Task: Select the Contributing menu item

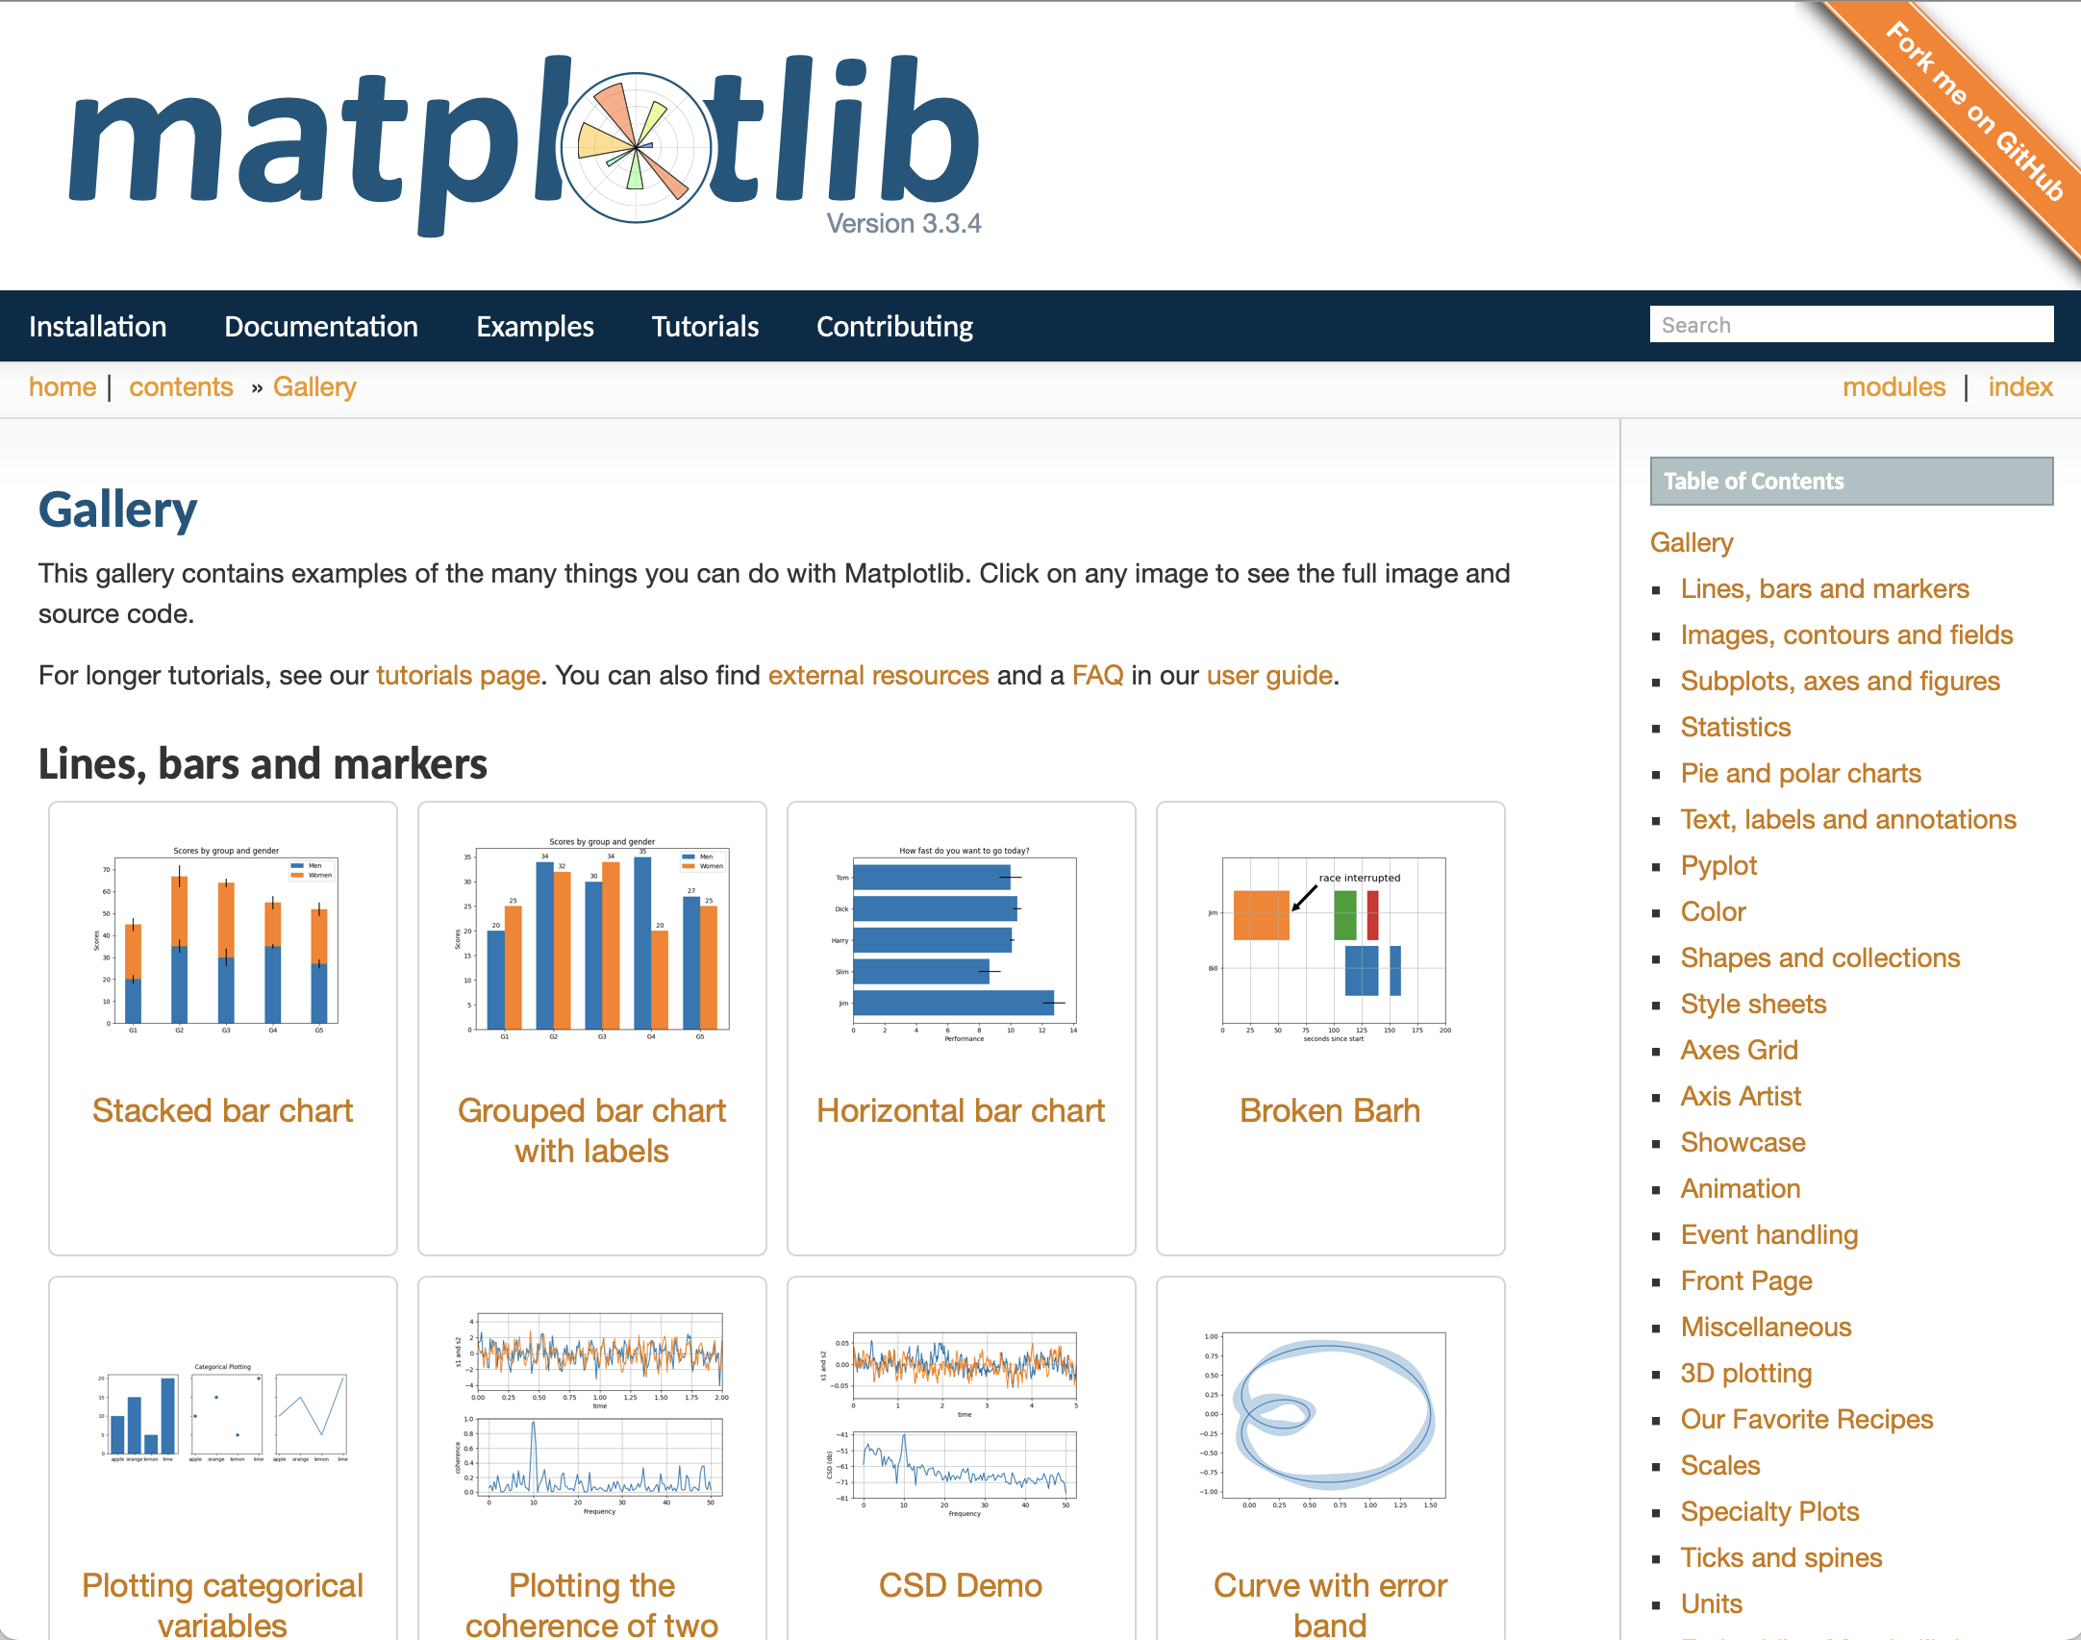Action: tap(891, 324)
